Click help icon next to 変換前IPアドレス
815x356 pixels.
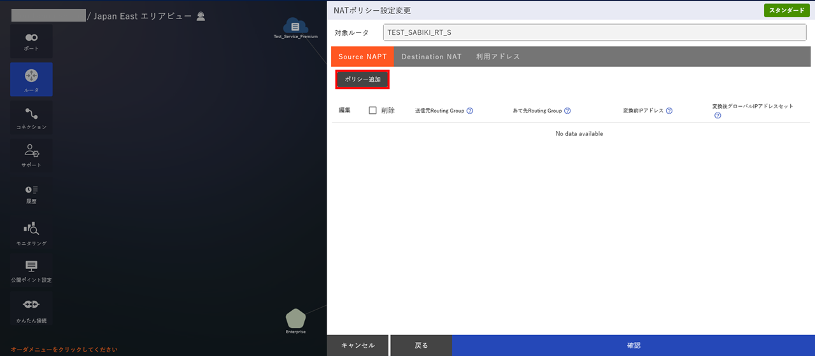coord(669,111)
